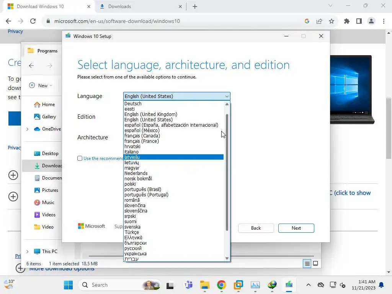This screenshot has height=294, width=392.
Task: Close the Downloads tab
Action: pos(180,7)
